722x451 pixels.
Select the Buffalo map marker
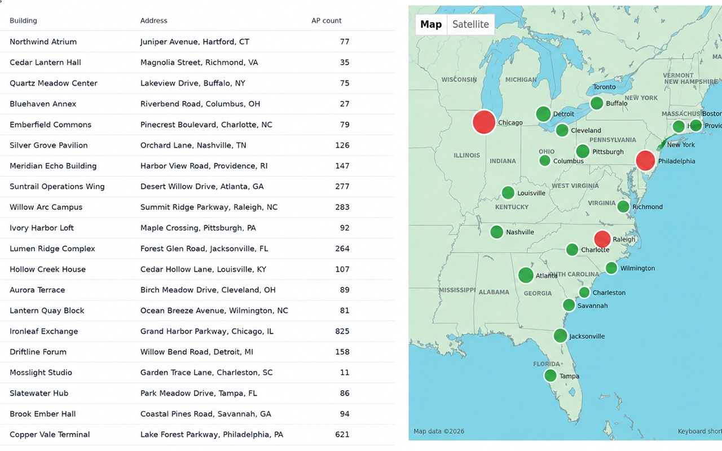[597, 103]
